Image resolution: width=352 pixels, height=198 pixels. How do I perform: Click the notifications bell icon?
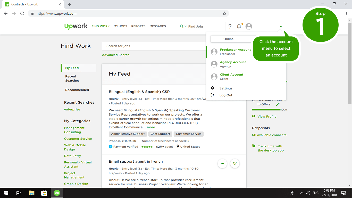click(x=239, y=26)
